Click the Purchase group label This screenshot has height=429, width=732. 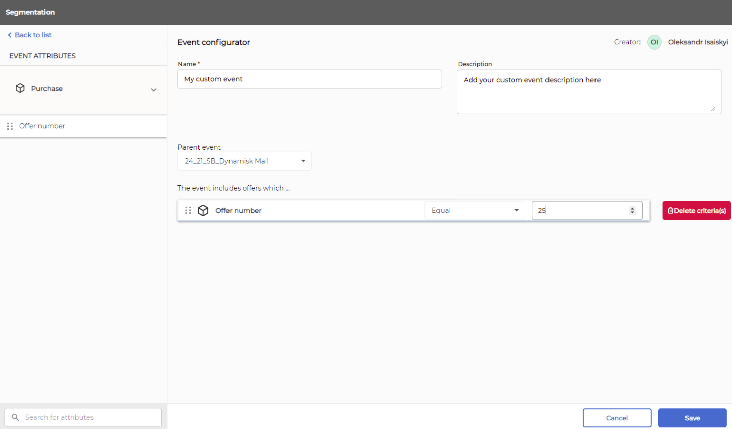pos(47,88)
